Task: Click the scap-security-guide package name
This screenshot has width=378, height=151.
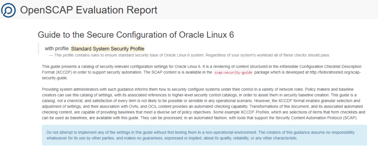Action: click(233, 73)
